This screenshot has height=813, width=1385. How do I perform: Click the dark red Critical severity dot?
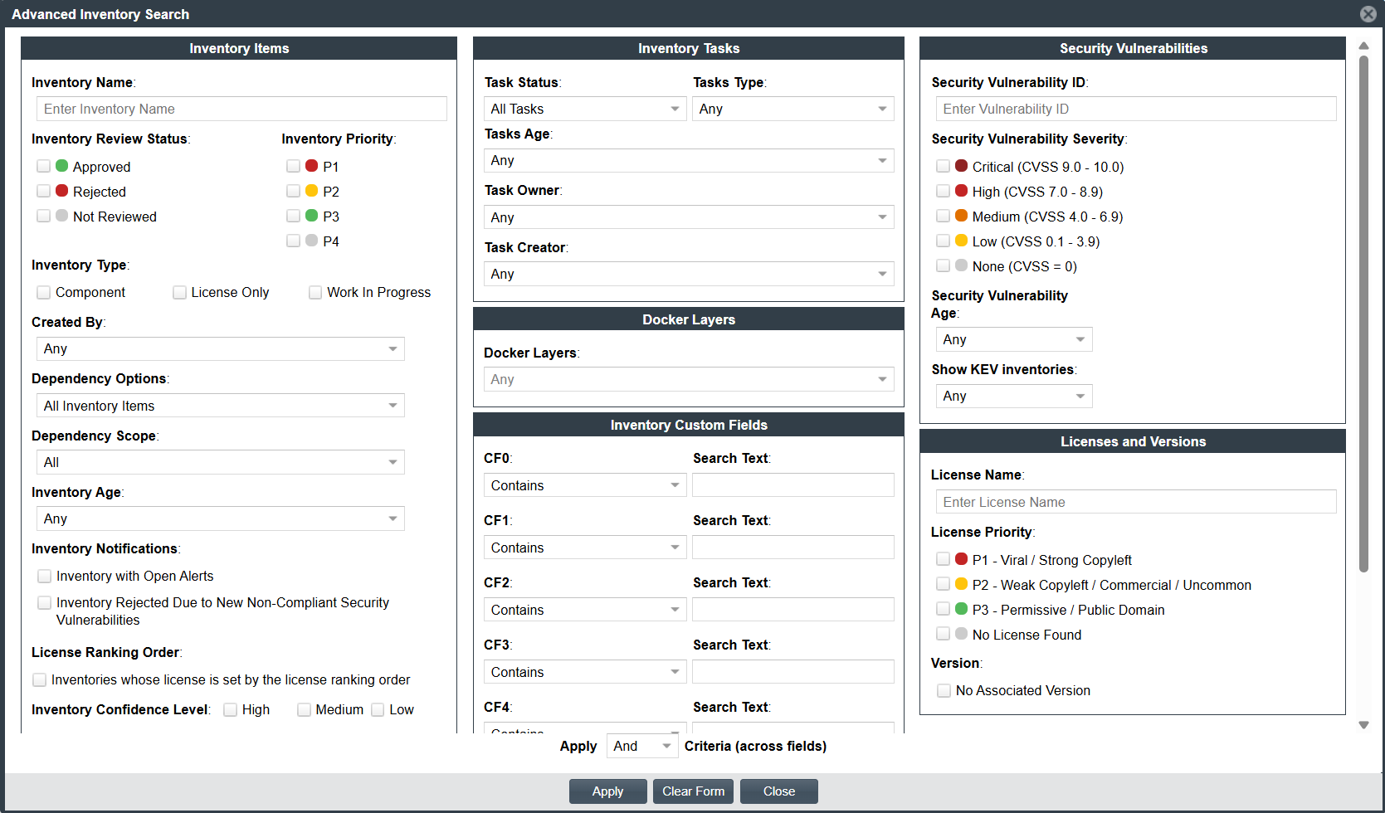(x=961, y=166)
